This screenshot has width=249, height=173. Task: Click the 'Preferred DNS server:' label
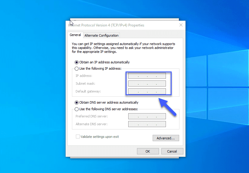pyautogui.click(x=92, y=116)
